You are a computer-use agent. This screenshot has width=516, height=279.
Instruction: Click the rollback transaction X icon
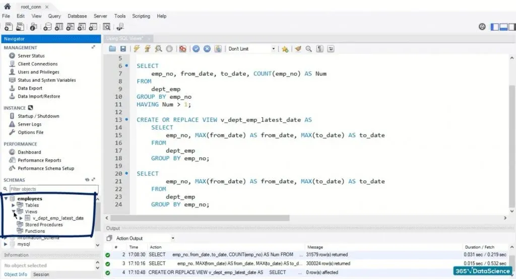point(207,49)
